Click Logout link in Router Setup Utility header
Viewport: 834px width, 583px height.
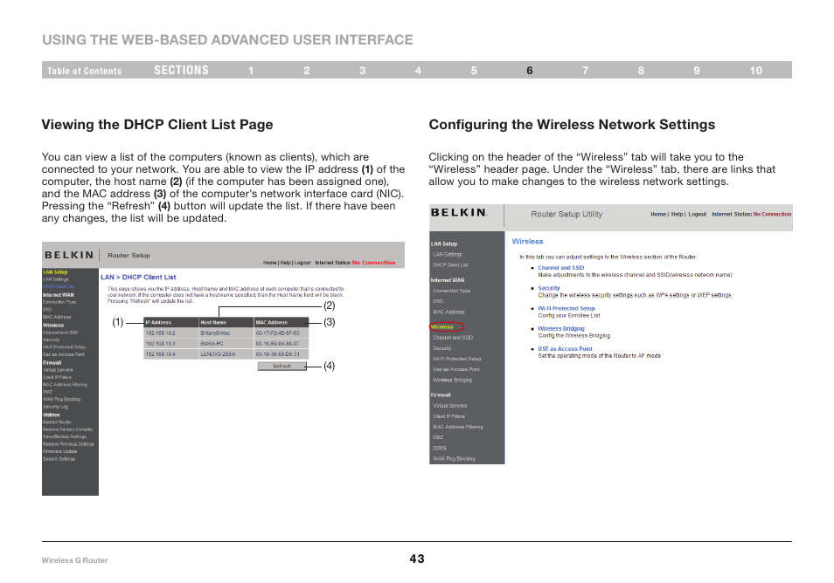click(698, 215)
